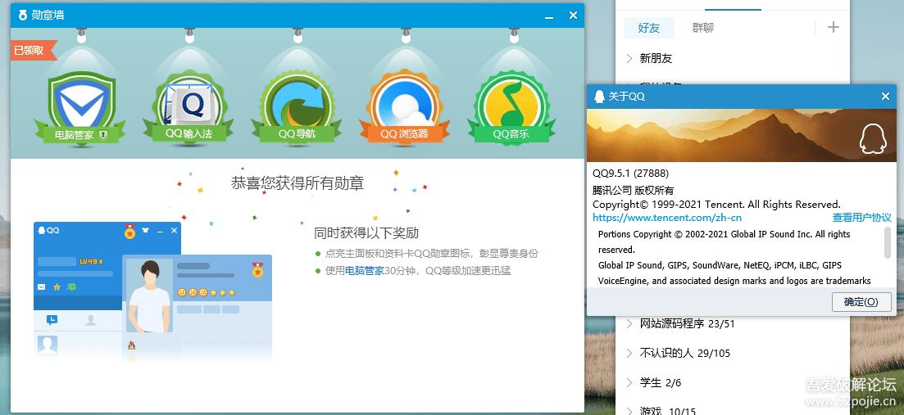Click the 已领取 ribbon tag

tap(31, 51)
